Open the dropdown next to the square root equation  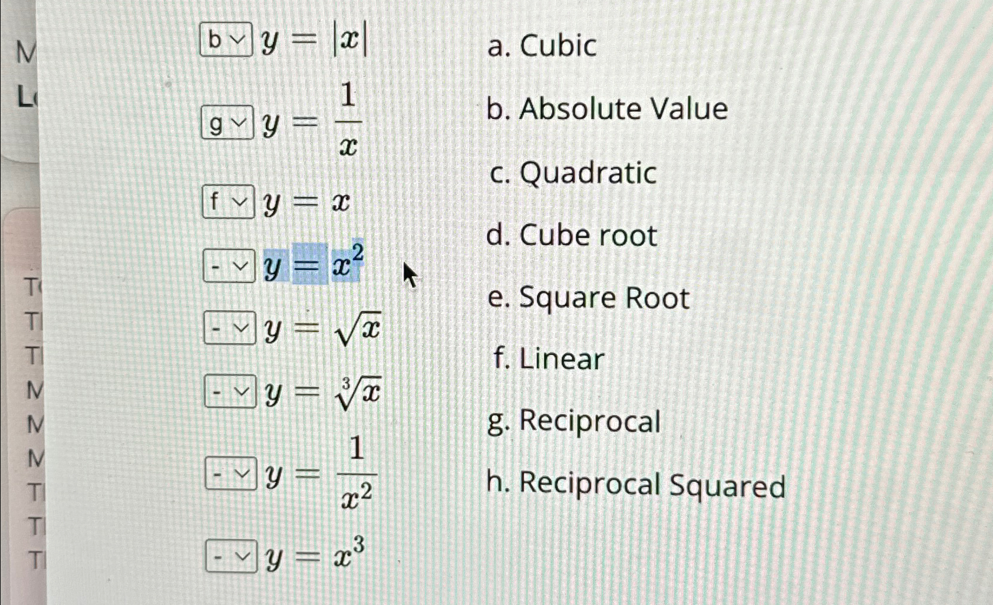point(229,328)
